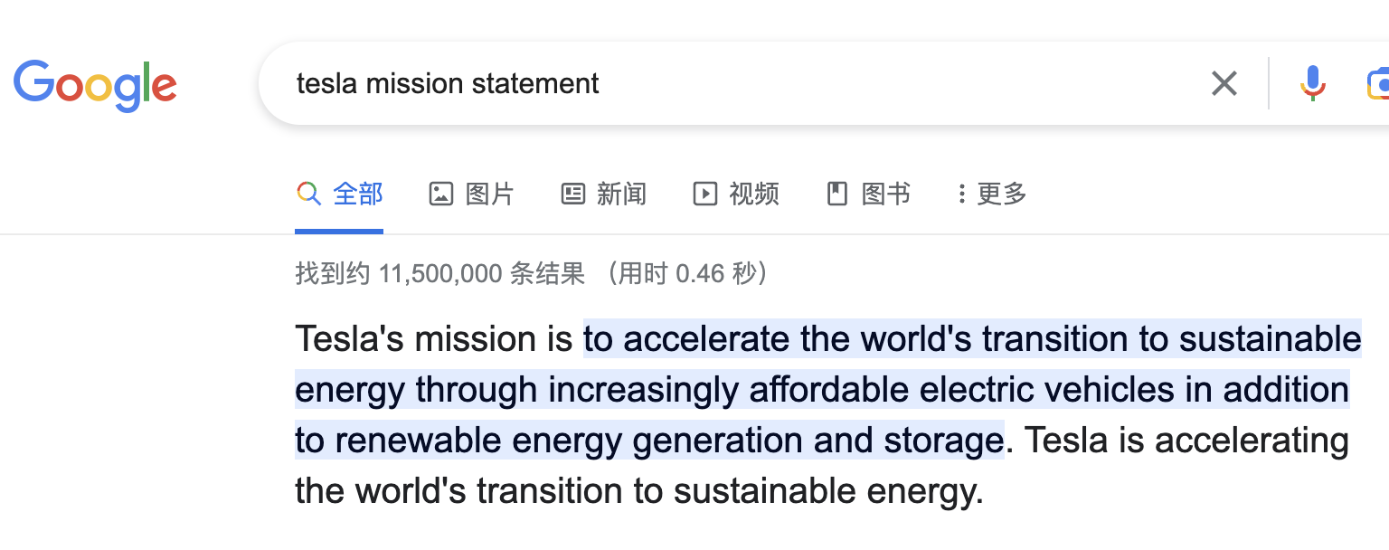This screenshot has height=550, width=1389.
Task: Focus the "tesla mission statement" search box
Action: (x=723, y=84)
